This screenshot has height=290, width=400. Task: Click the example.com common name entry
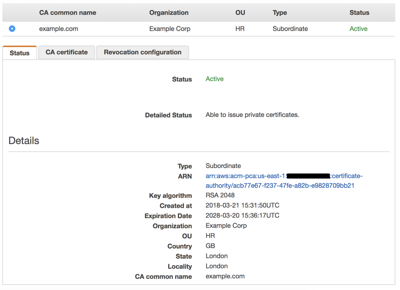(58, 28)
